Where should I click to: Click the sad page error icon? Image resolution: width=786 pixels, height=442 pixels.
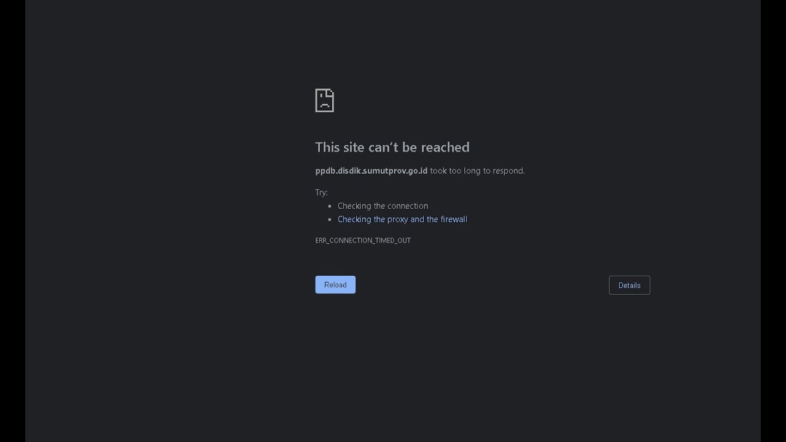click(x=324, y=100)
